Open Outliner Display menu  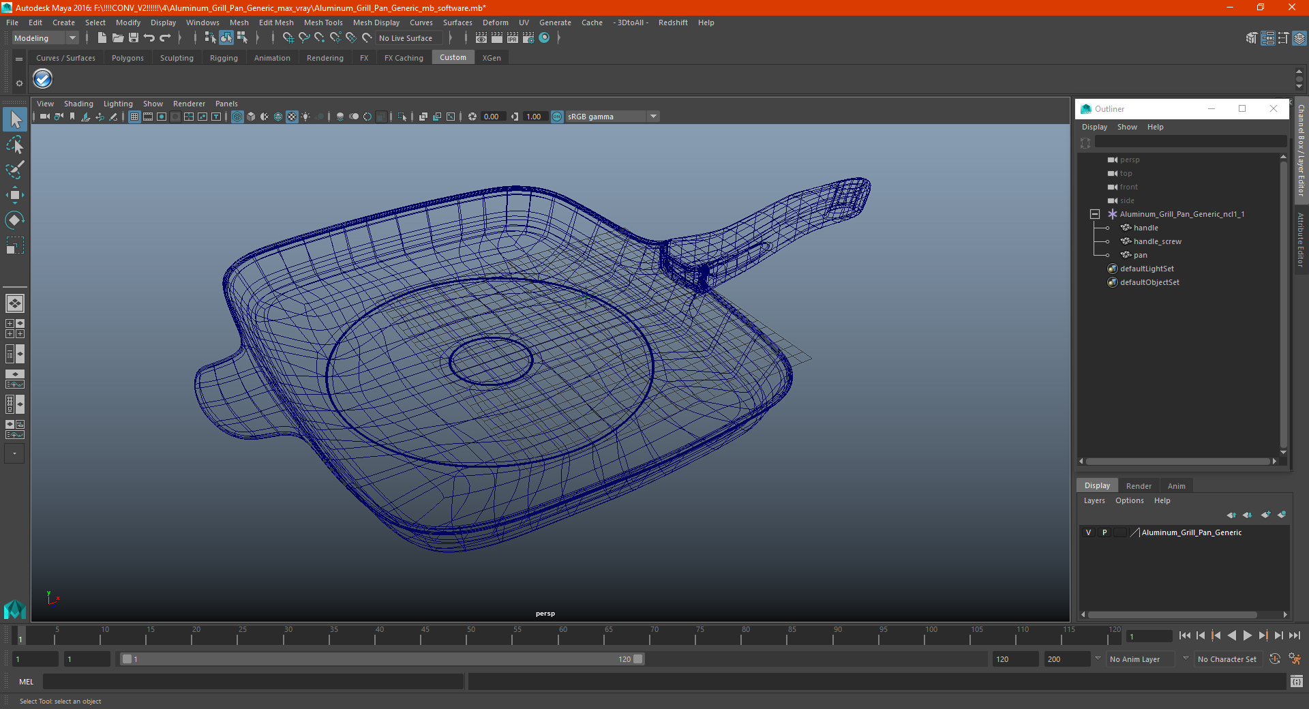click(1094, 127)
